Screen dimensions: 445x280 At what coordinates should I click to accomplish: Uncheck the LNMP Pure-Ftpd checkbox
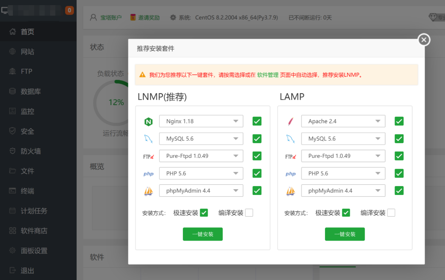click(x=257, y=156)
